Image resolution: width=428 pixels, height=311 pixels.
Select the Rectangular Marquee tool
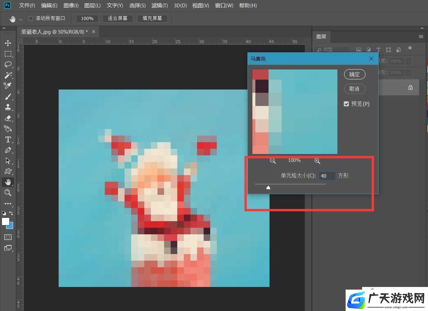click(x=8, y=54)
